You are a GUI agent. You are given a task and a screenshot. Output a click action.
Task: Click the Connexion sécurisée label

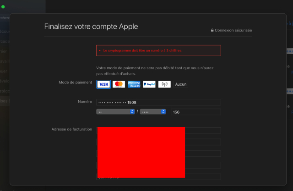(233, 31)
